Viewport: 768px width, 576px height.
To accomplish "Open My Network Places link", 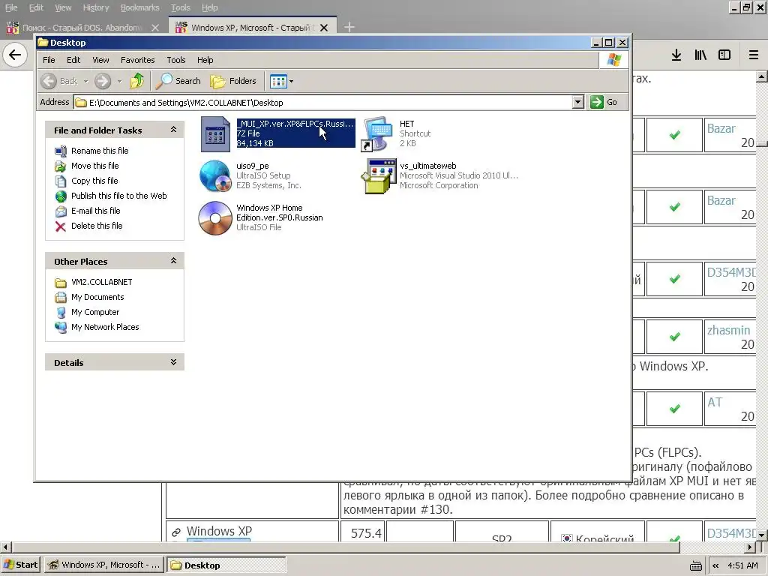I will point(105,327).
